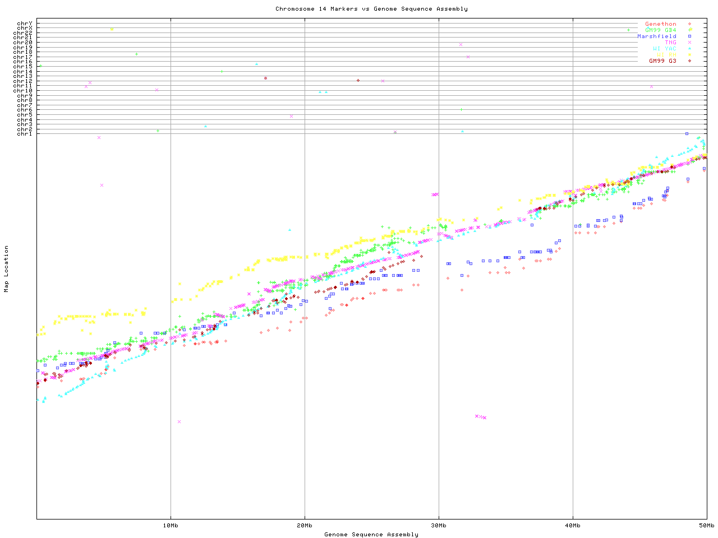This screenshot has height=538, width=718.
Task: Click the 10Mb x-axis tick label
Action: pos(171,526)
